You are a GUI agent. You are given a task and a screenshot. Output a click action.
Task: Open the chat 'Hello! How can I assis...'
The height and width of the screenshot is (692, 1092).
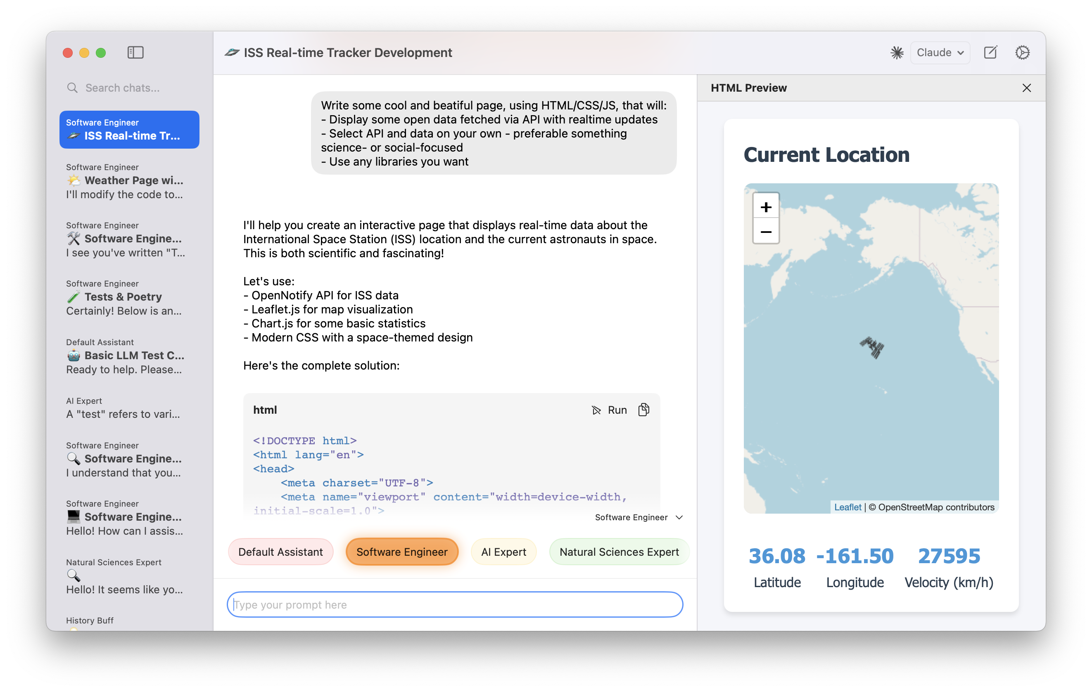pyautogui.click(x=129, y=517)
